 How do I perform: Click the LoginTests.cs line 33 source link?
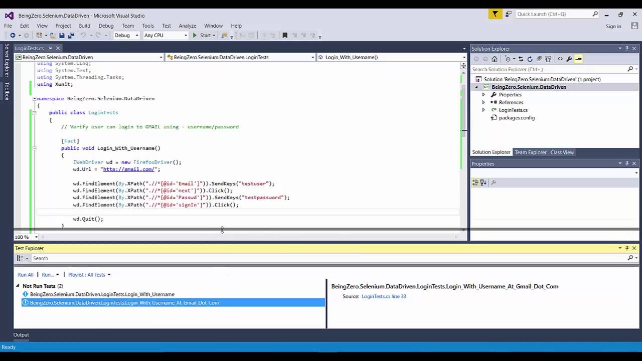(x=384, y=296)
